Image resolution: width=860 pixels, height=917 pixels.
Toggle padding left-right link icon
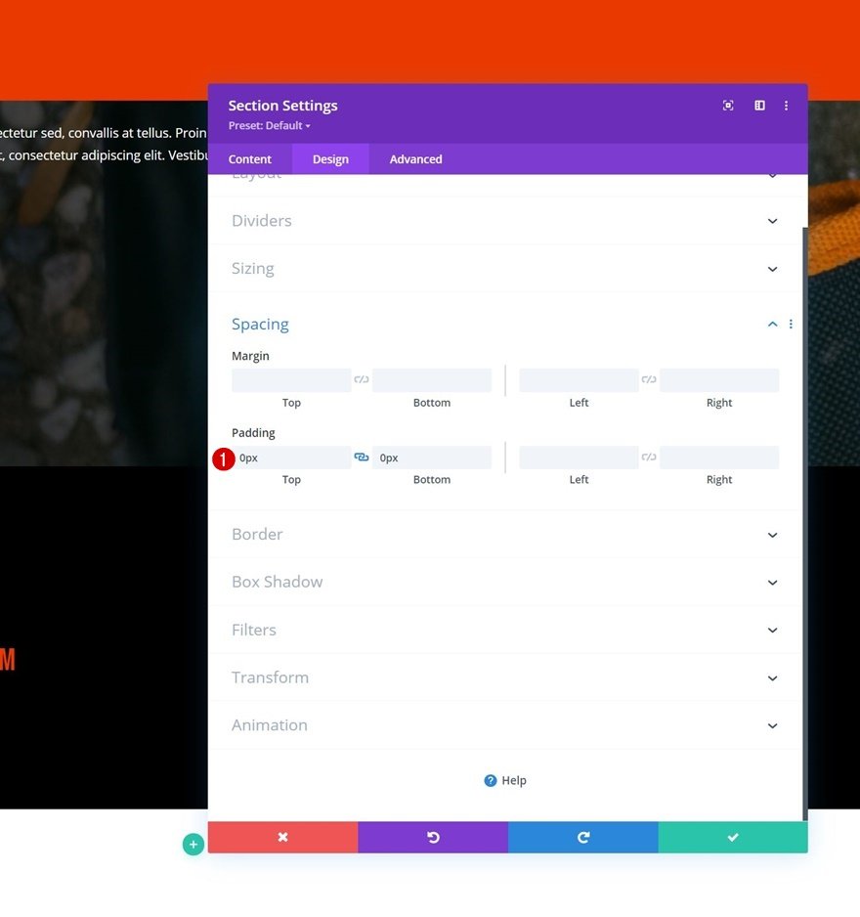(x=649, y=457)
